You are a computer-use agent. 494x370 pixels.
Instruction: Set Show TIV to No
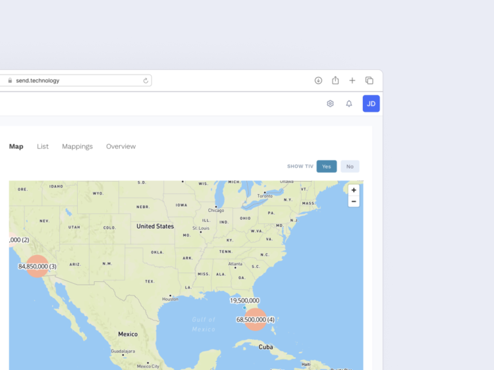pos(350,166)
